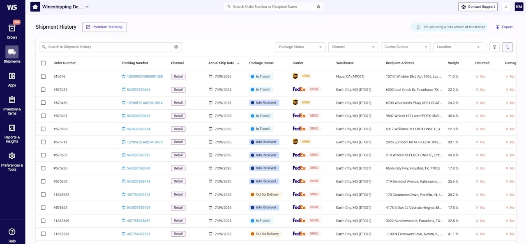Image resolution: width=526 pixels, height=244 pixels.
Task: Open Reports & Insights
Action: (12, 133)
